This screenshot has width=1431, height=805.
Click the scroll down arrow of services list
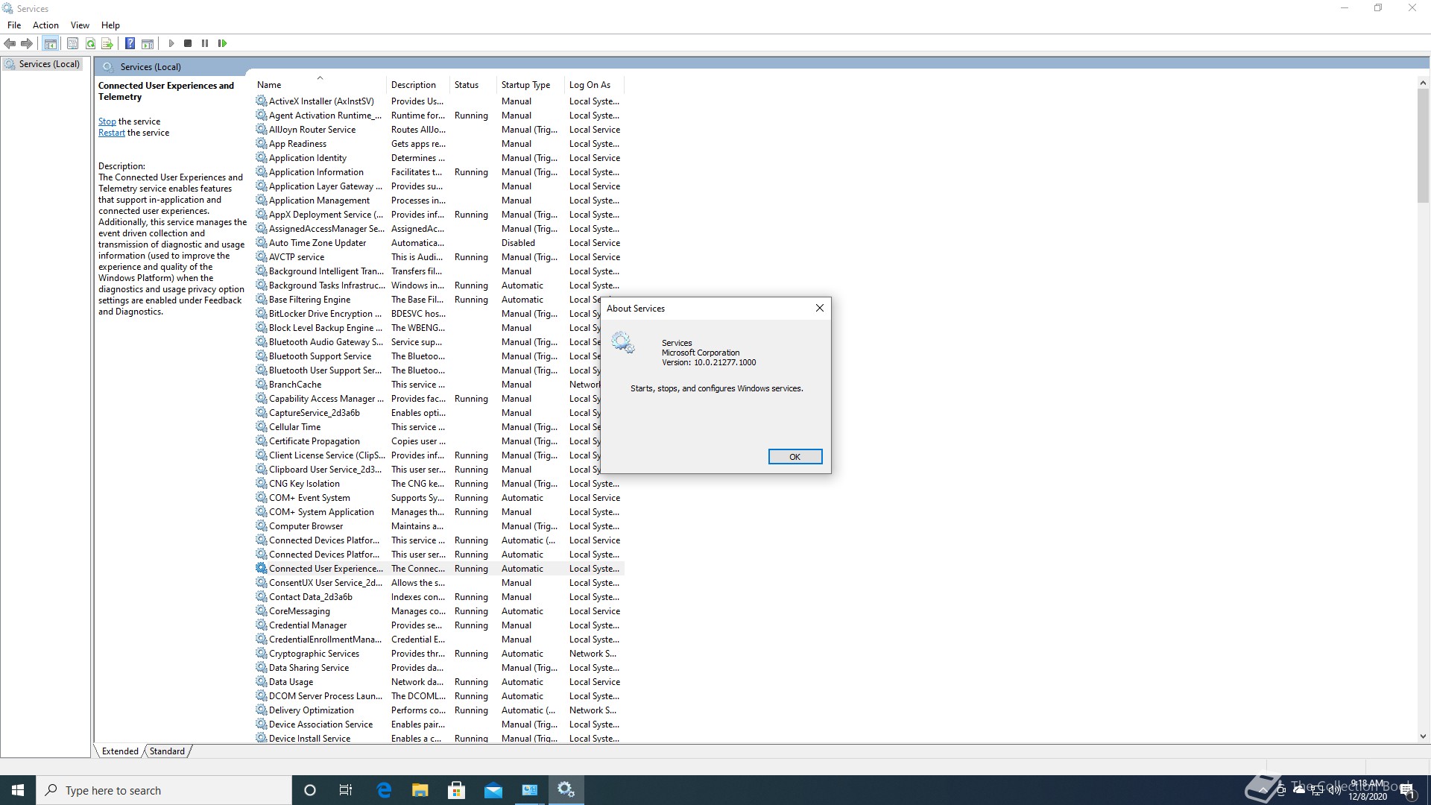[1423, 736]
